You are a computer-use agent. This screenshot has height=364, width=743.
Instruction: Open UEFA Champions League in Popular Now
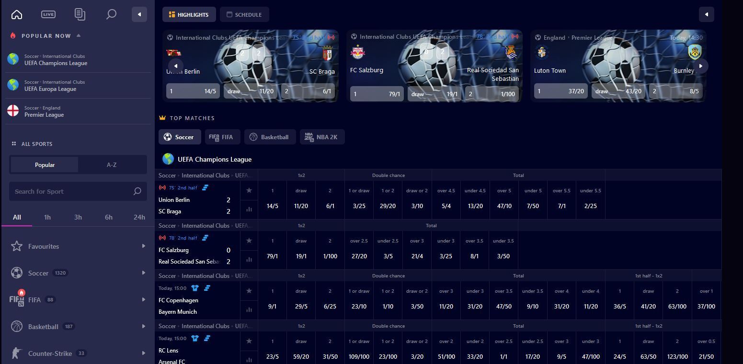click(x=78, y=59)
